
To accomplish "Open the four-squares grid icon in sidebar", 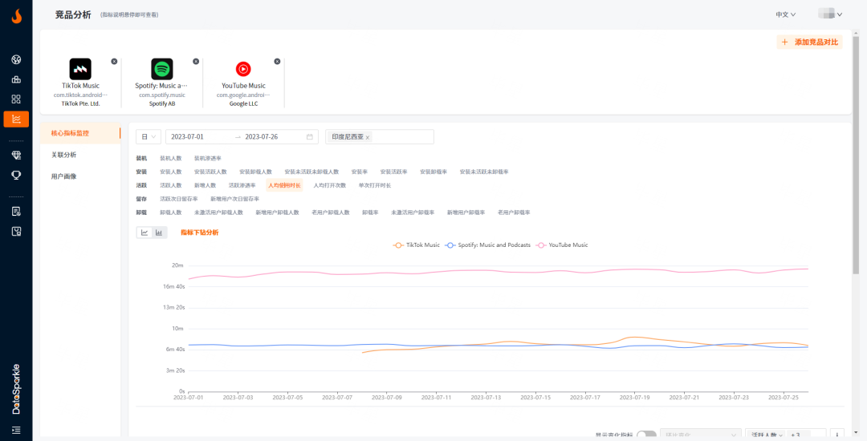I will (x=16, y=99).
